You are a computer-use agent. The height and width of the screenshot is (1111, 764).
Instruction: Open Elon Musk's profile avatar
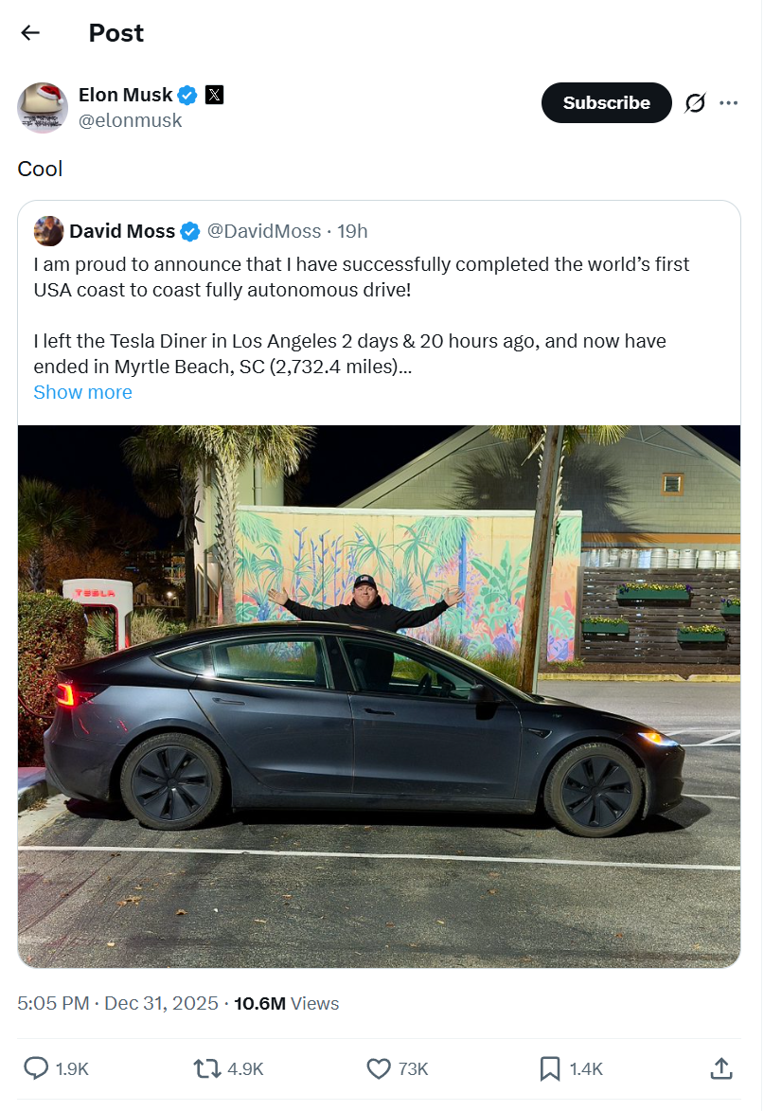tap(43, 107)
